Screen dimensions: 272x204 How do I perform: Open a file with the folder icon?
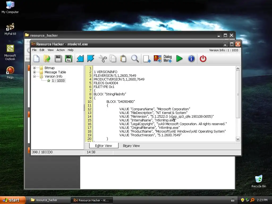(47, 59)
